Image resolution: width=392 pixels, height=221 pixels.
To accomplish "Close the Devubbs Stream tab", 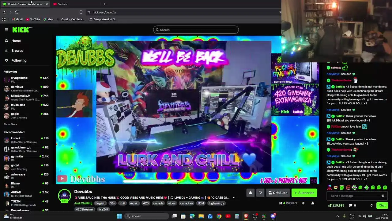I will pyautogui.click(x=47, y=4).
